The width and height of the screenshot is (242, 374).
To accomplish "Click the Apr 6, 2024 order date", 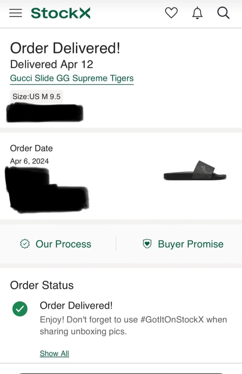I will click(x=29, y=161).
